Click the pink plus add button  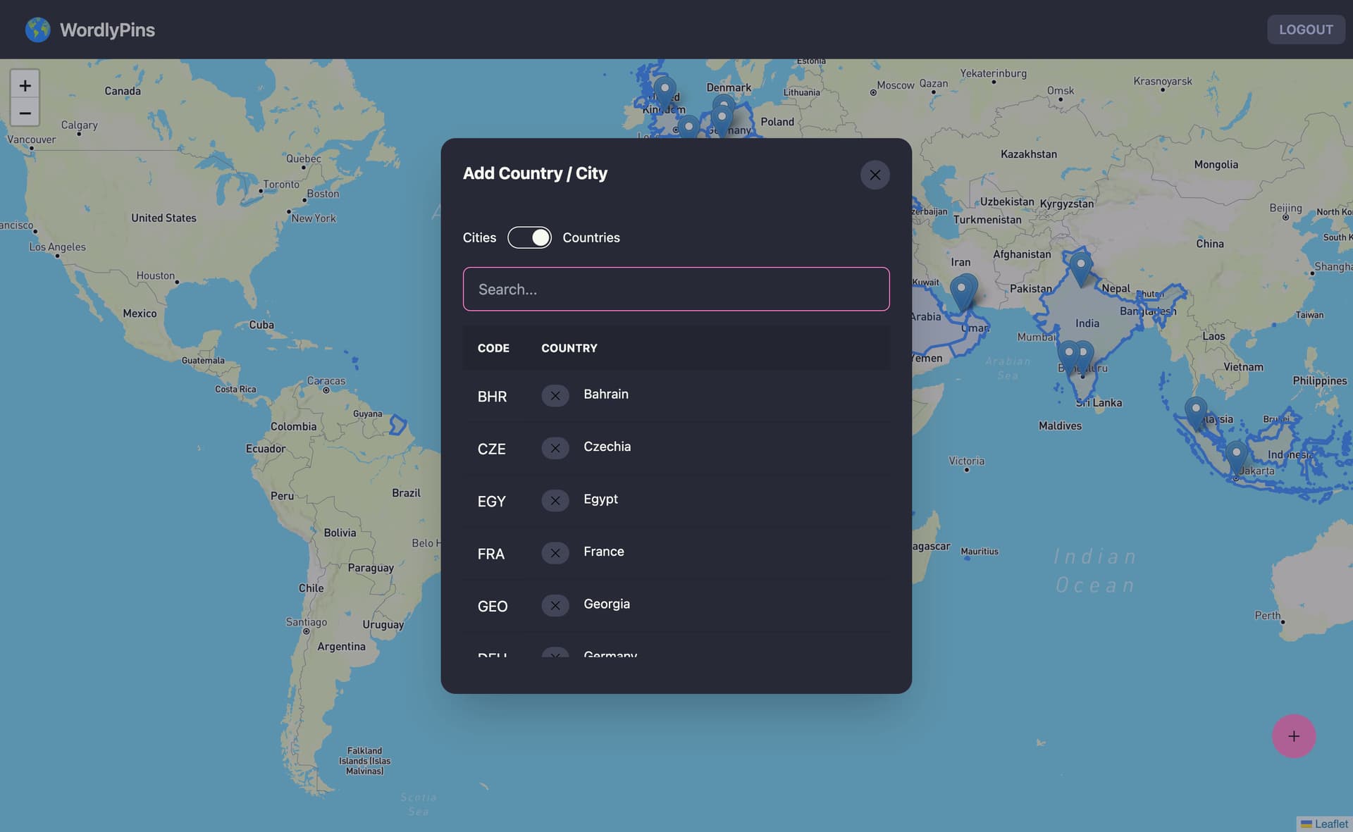click(1293, 736)
